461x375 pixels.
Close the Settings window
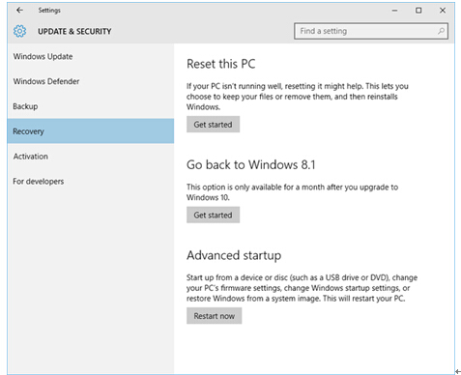[443, 11]
